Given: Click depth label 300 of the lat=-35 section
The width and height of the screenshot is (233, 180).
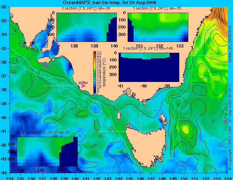Looking at the screenshot, I should click(123, 34).
